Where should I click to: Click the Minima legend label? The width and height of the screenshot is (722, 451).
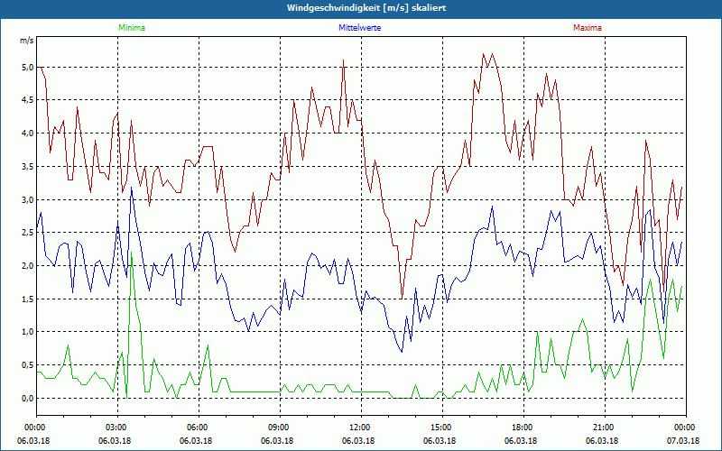(x=132, y=28)
